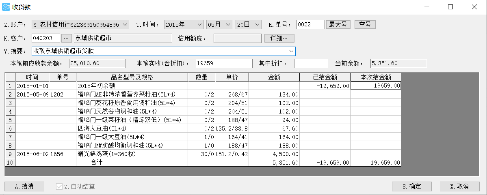Click the 本笔前应收款余额 field 25,010.60
Viewport: 487px width, 195px height.
click(x=97, y=64)
